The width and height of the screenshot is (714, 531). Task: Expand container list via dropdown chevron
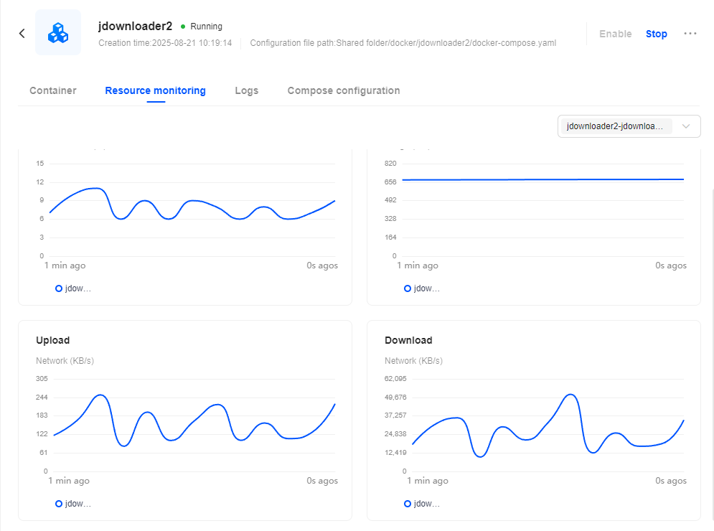click(686, 126)
